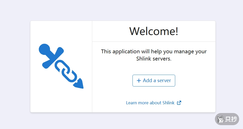The image size is (243, 129).
Task: Select the Welcome! heading
Action: (154, 31)
